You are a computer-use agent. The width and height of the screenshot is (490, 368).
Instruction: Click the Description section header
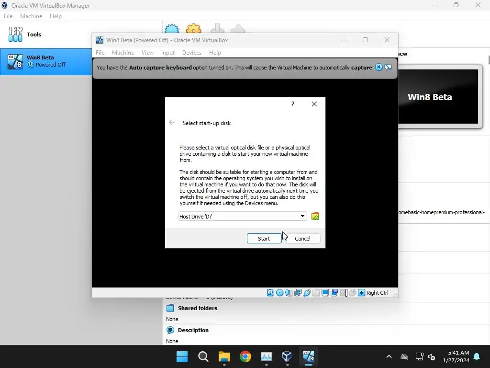tap(193, 330)
